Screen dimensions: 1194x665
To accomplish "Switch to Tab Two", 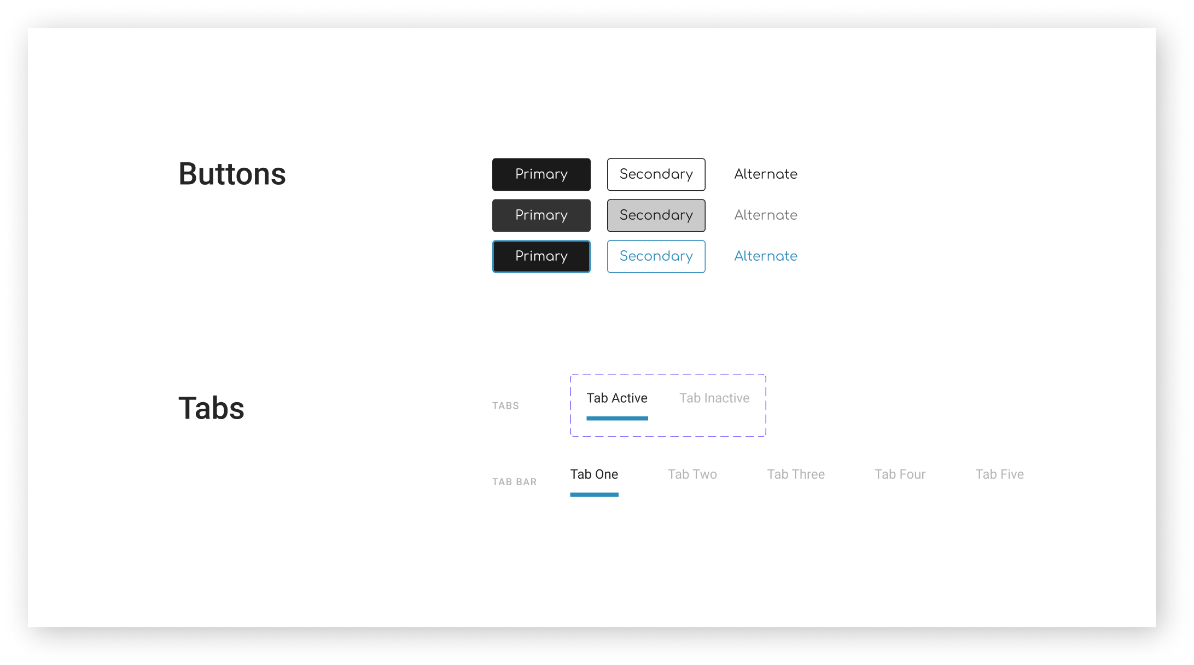I will click(692, 474).
